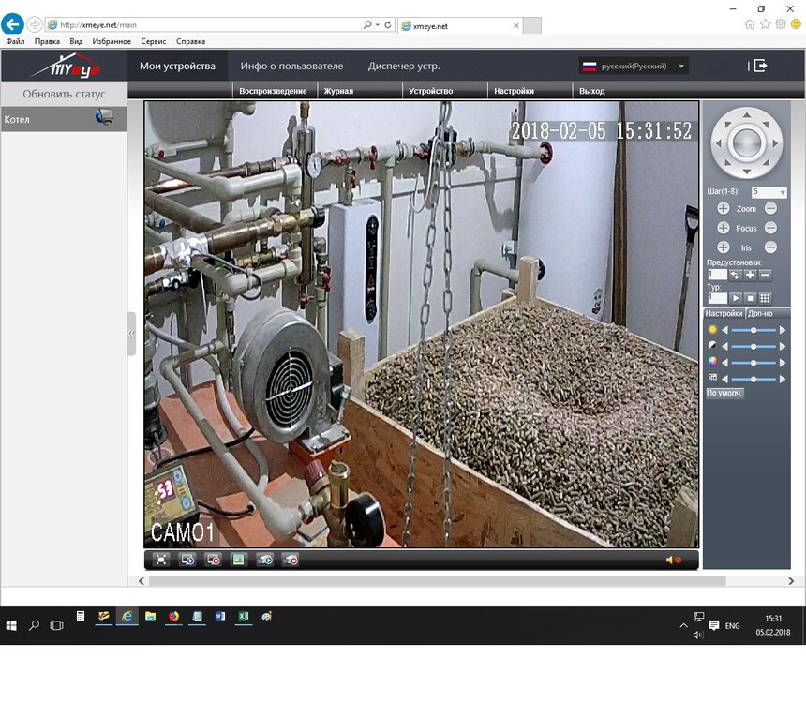The height and width of the screenshot is (703, 806).
Task: Click the По умолч. button
Action: coord(724,393)
